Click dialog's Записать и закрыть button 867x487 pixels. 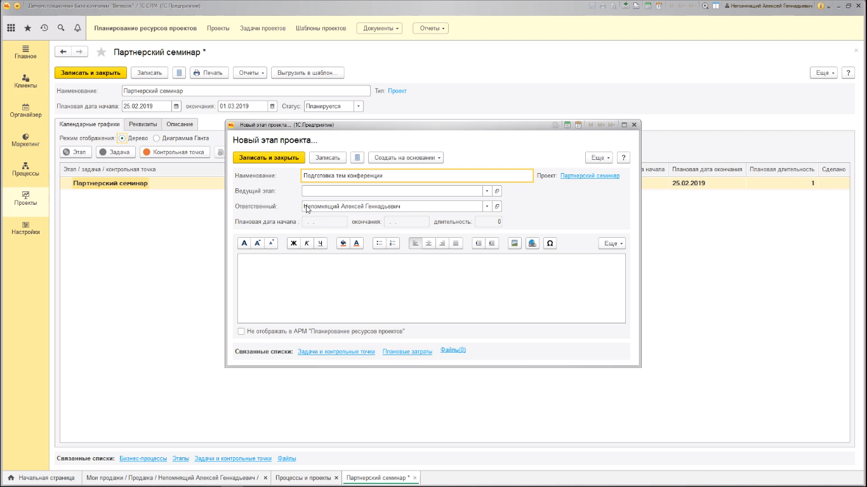click(x=268, y=157)
